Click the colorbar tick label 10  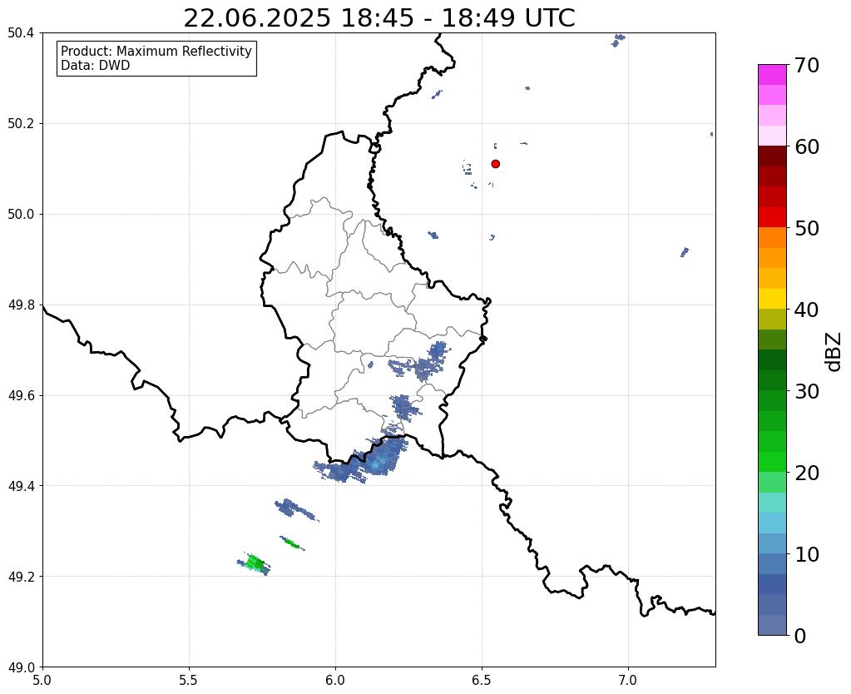click(x=807, y=554)
